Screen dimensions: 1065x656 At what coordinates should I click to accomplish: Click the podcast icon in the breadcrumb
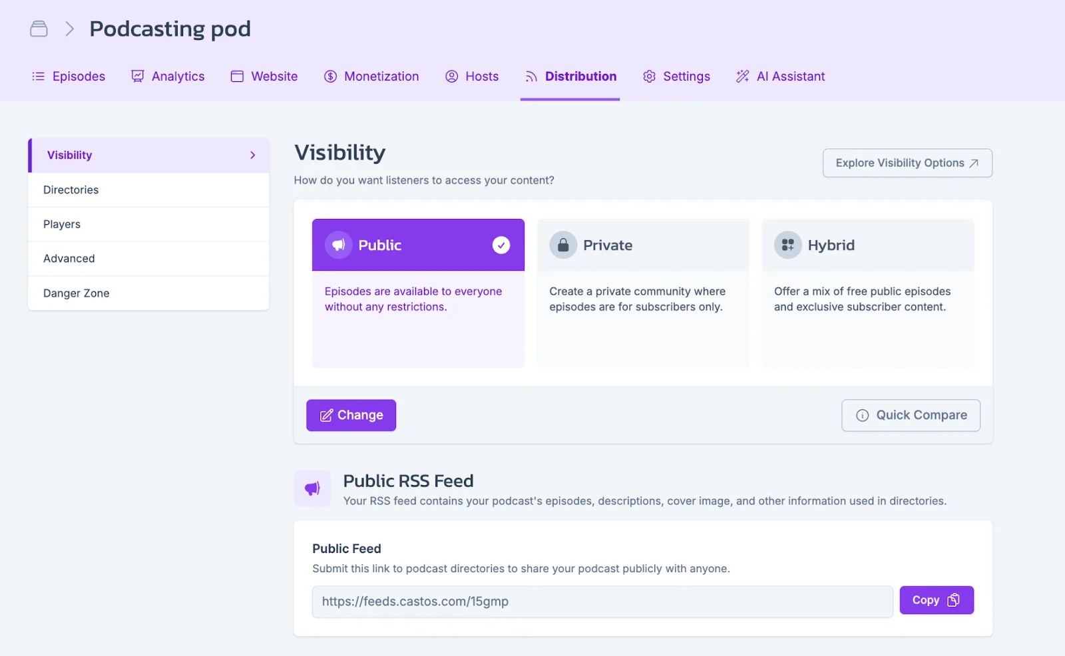pyautogui.click(x=38, y=29)
